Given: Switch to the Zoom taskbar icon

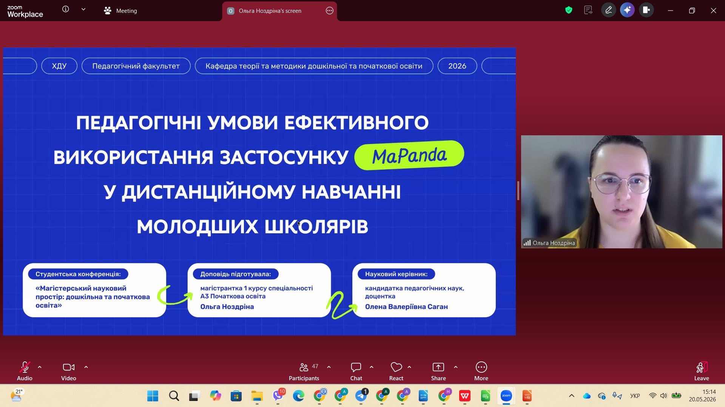Looking at the screenshot, I should click(506, 396).
